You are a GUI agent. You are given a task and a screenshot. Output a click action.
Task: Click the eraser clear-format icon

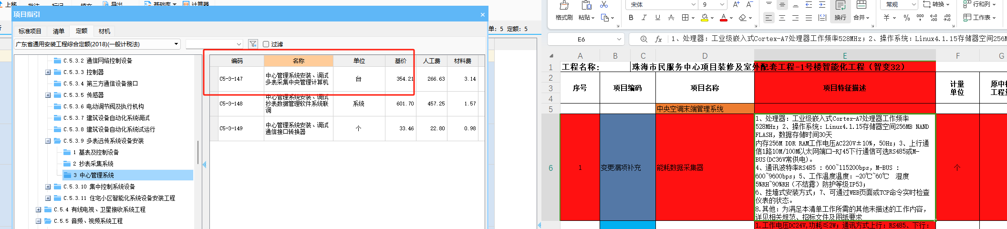[742, 18]
